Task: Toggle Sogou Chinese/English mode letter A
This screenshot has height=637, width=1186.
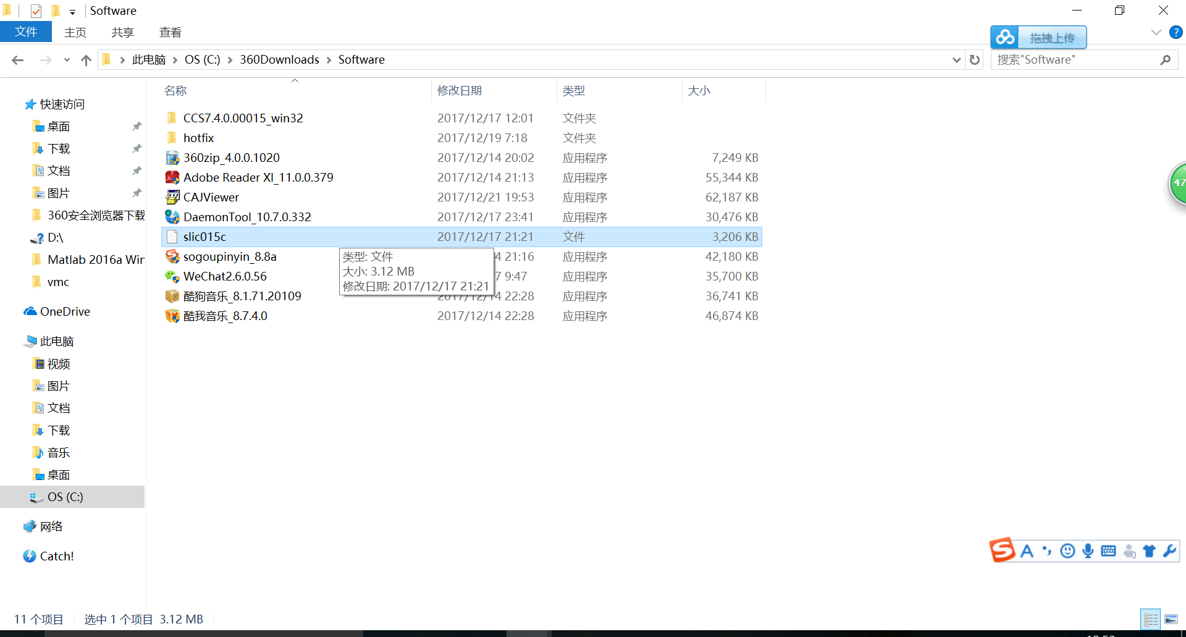Action: [x=1027, y=551]
